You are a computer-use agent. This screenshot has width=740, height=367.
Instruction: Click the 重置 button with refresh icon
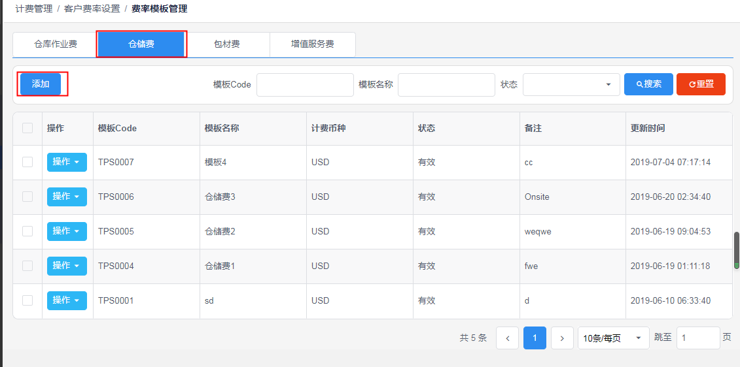pos(701,84)
